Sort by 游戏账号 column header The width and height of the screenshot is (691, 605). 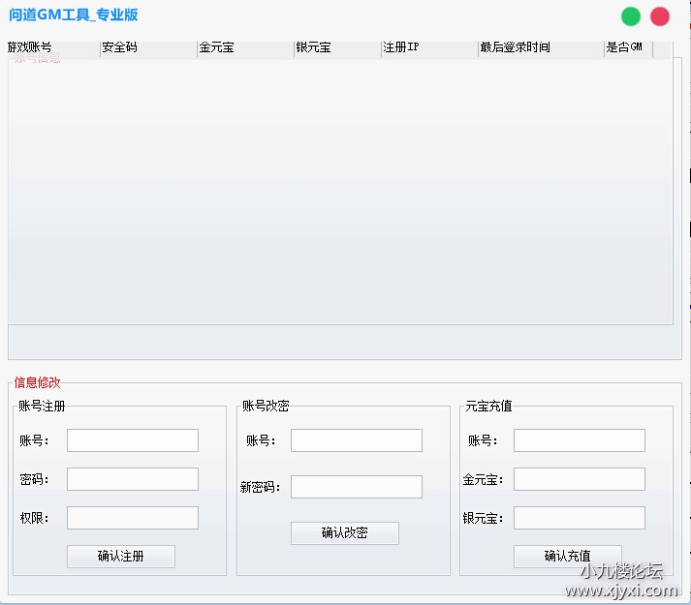coord(53,47)
